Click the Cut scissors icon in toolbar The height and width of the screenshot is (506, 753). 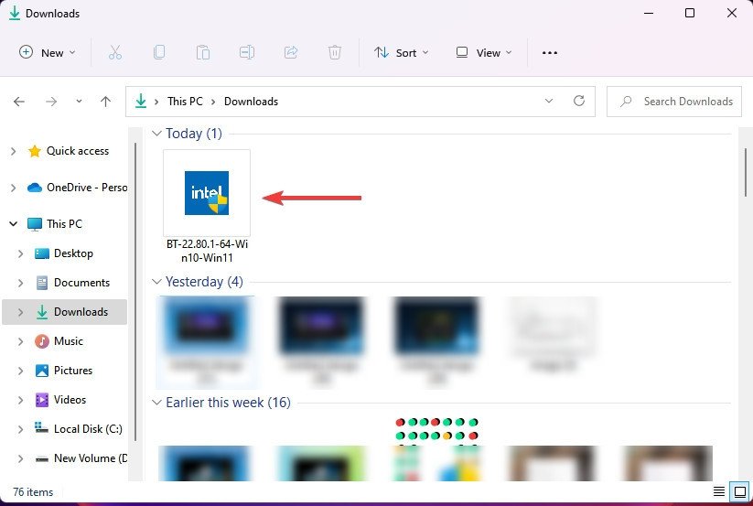click(x=115, y=52)
